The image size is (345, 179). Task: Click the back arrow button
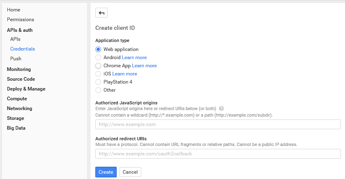tap(101, 13)
